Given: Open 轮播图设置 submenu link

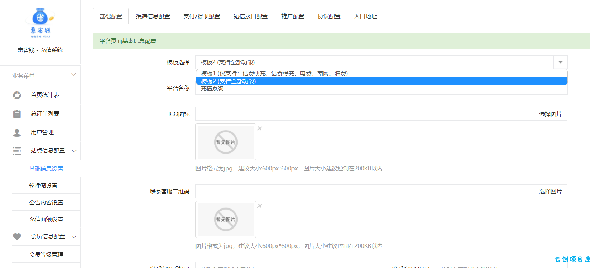Looking at the screenshot, I should click(x=43, y=185).
